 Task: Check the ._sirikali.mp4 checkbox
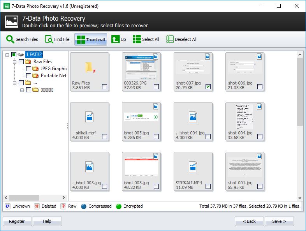105,136
